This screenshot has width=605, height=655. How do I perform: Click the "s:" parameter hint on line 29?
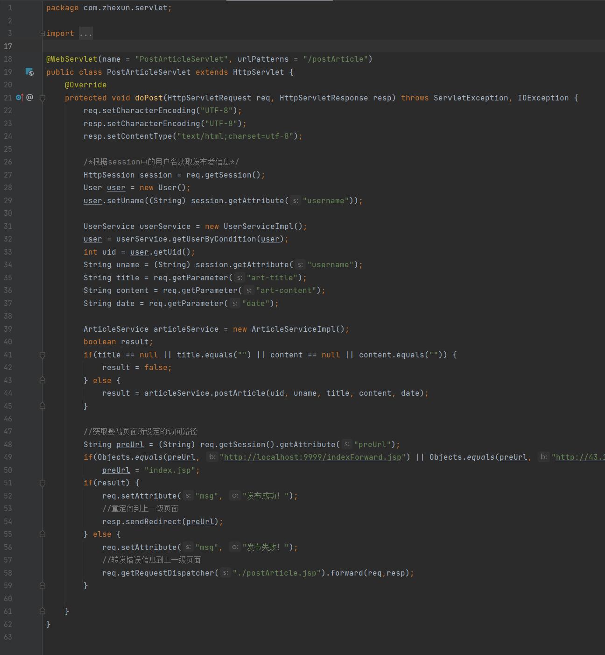click(x=295, y=200)
